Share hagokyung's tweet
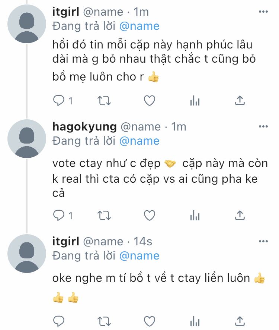This screenshot has width=279, height=330. (x=240, y=215)
